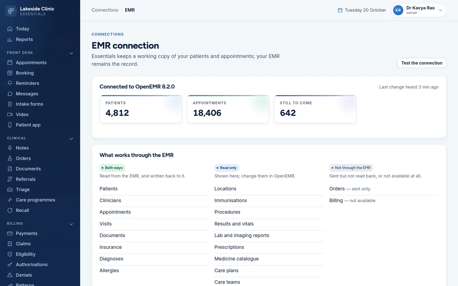
Task: Open Messages from the sidebar
Action: click(40, 94)
